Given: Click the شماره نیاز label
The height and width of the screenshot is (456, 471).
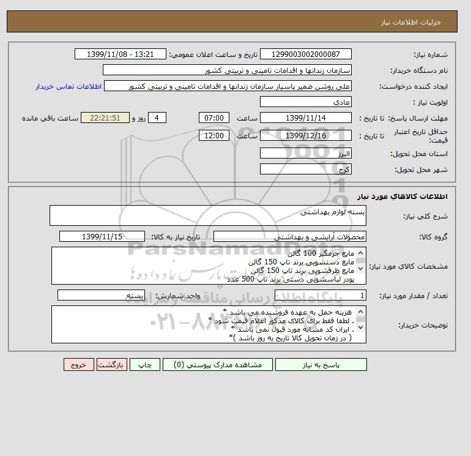Looking at the screenshot, I should 431,54.
